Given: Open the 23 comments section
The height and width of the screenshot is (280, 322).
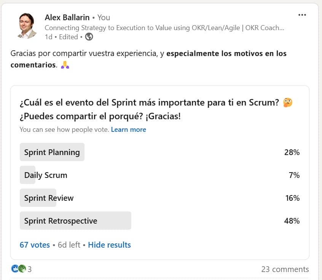Looking at the screenshot, I should tap(285, 269).
